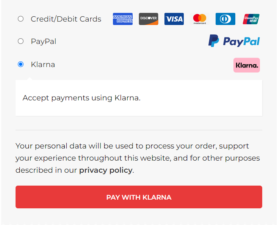The height and width of the screenshot is (225, 277).
Task: Click the 'Accept payments using Klarna' description
Action: 81,98
